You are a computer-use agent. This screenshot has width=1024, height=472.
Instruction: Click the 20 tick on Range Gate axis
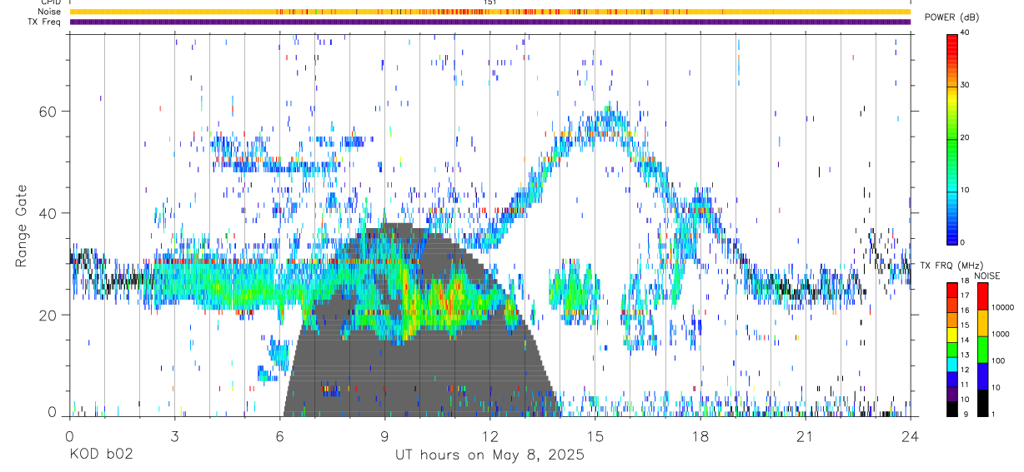tap(46, 315)
